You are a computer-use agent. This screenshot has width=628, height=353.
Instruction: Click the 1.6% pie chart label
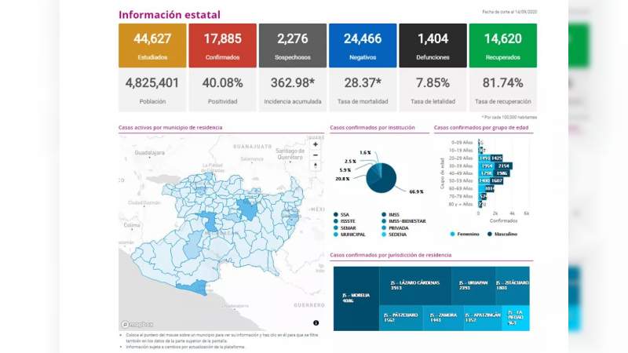pos(365,152)
